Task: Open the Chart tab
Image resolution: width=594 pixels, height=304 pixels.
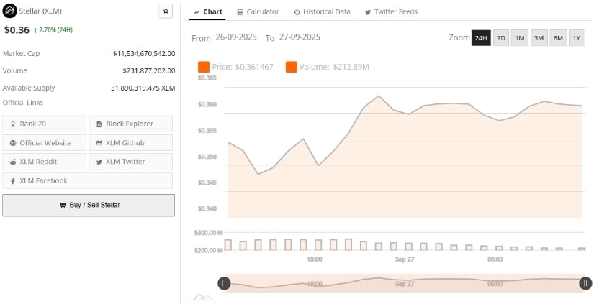Action: pos(207,11)
